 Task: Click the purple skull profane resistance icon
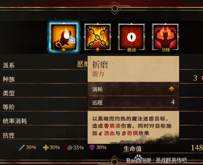pos(92,147)
